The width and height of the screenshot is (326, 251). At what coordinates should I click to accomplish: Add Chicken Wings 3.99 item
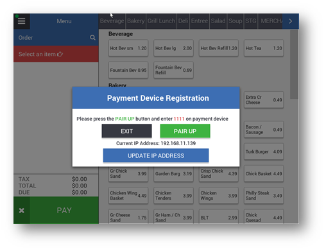[219, 196]
